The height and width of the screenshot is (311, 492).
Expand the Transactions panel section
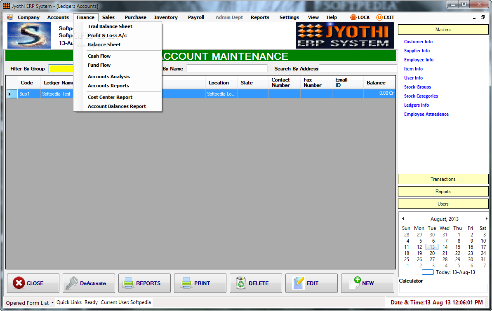pos(443,179)
